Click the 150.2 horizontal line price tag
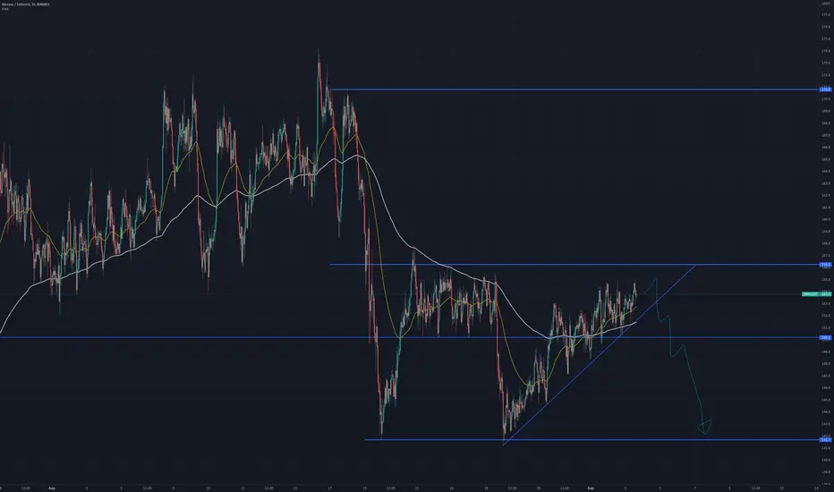The image size is (834, 492). [x=825, y=337]
